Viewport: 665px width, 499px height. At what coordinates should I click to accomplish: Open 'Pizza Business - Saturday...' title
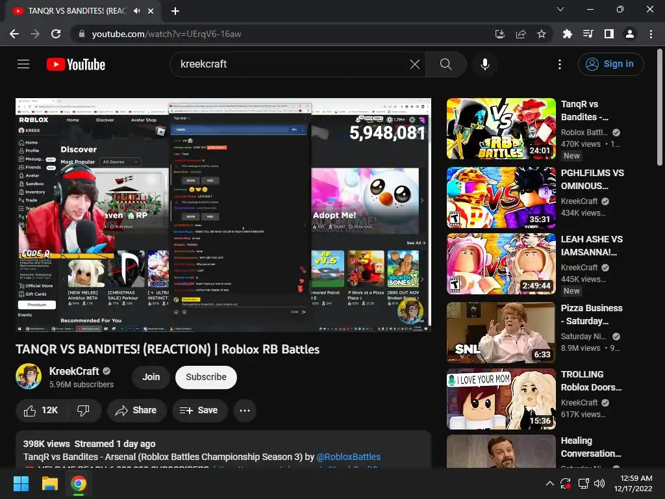tap(592, 314)
